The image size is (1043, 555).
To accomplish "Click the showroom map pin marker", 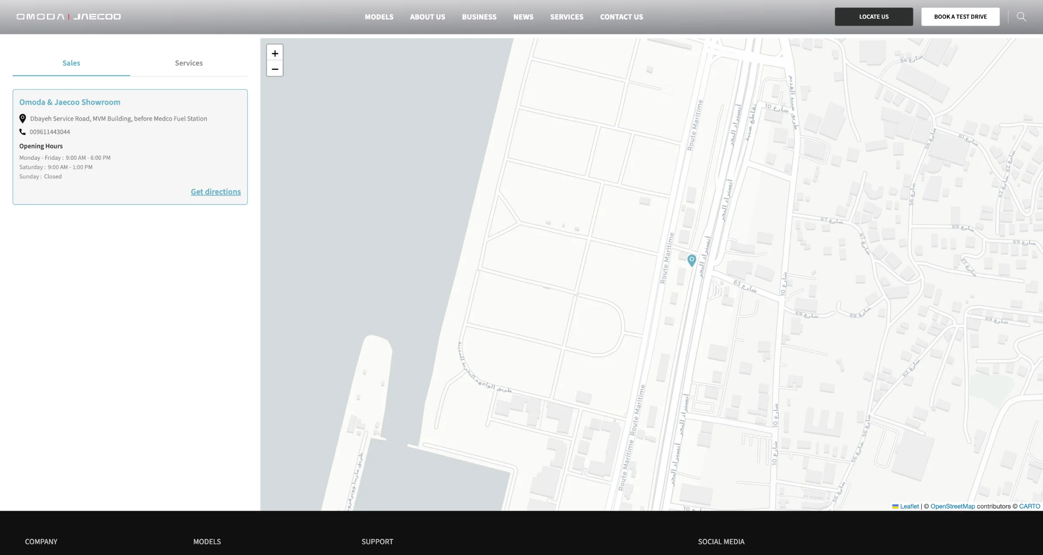I will pos(691,260).
